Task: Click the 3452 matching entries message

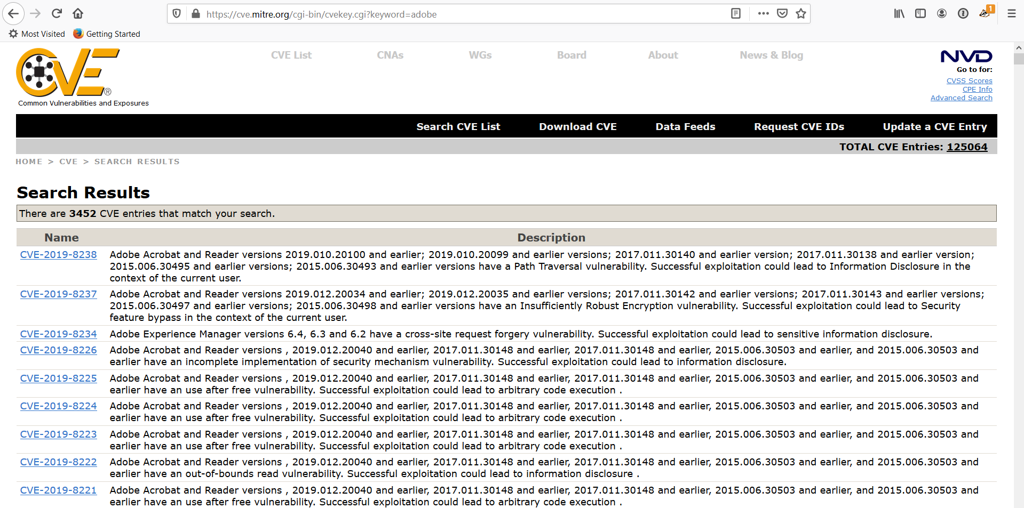Action: pos(506,213)
